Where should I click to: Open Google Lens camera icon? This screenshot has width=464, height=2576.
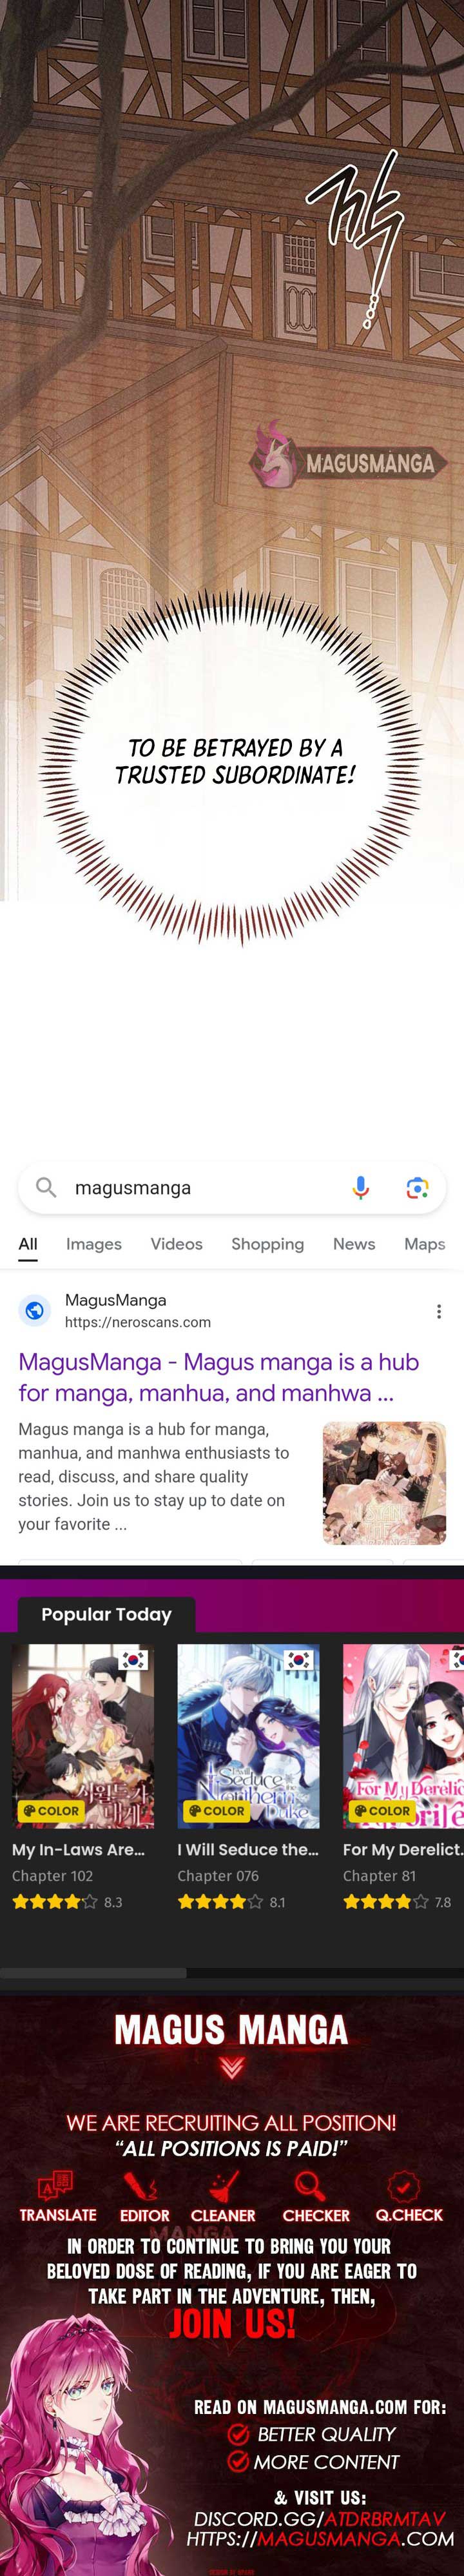click(x=417, y=1187)
